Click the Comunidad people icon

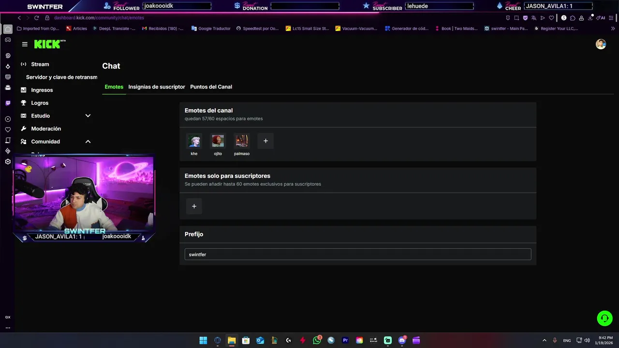pos(23,142)
